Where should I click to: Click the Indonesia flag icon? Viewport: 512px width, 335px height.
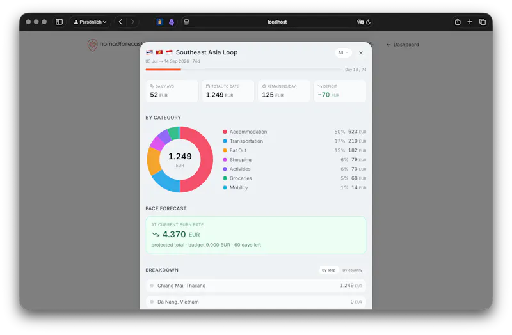coord(169,52)
